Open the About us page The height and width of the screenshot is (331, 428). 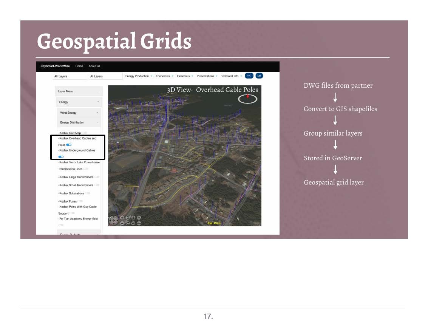(x=94, y=66)
